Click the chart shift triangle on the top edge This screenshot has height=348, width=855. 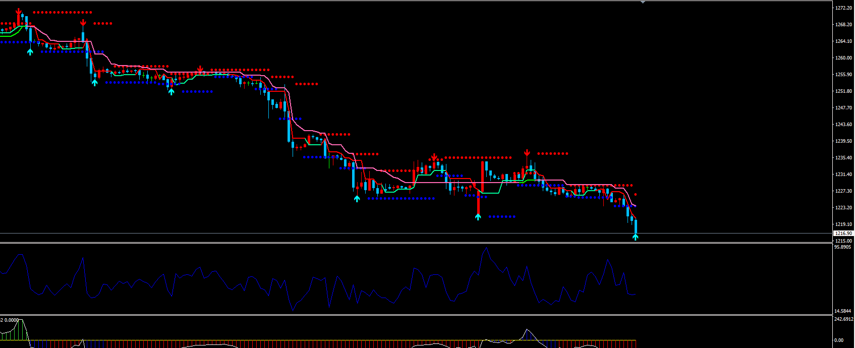click(643, 3)
